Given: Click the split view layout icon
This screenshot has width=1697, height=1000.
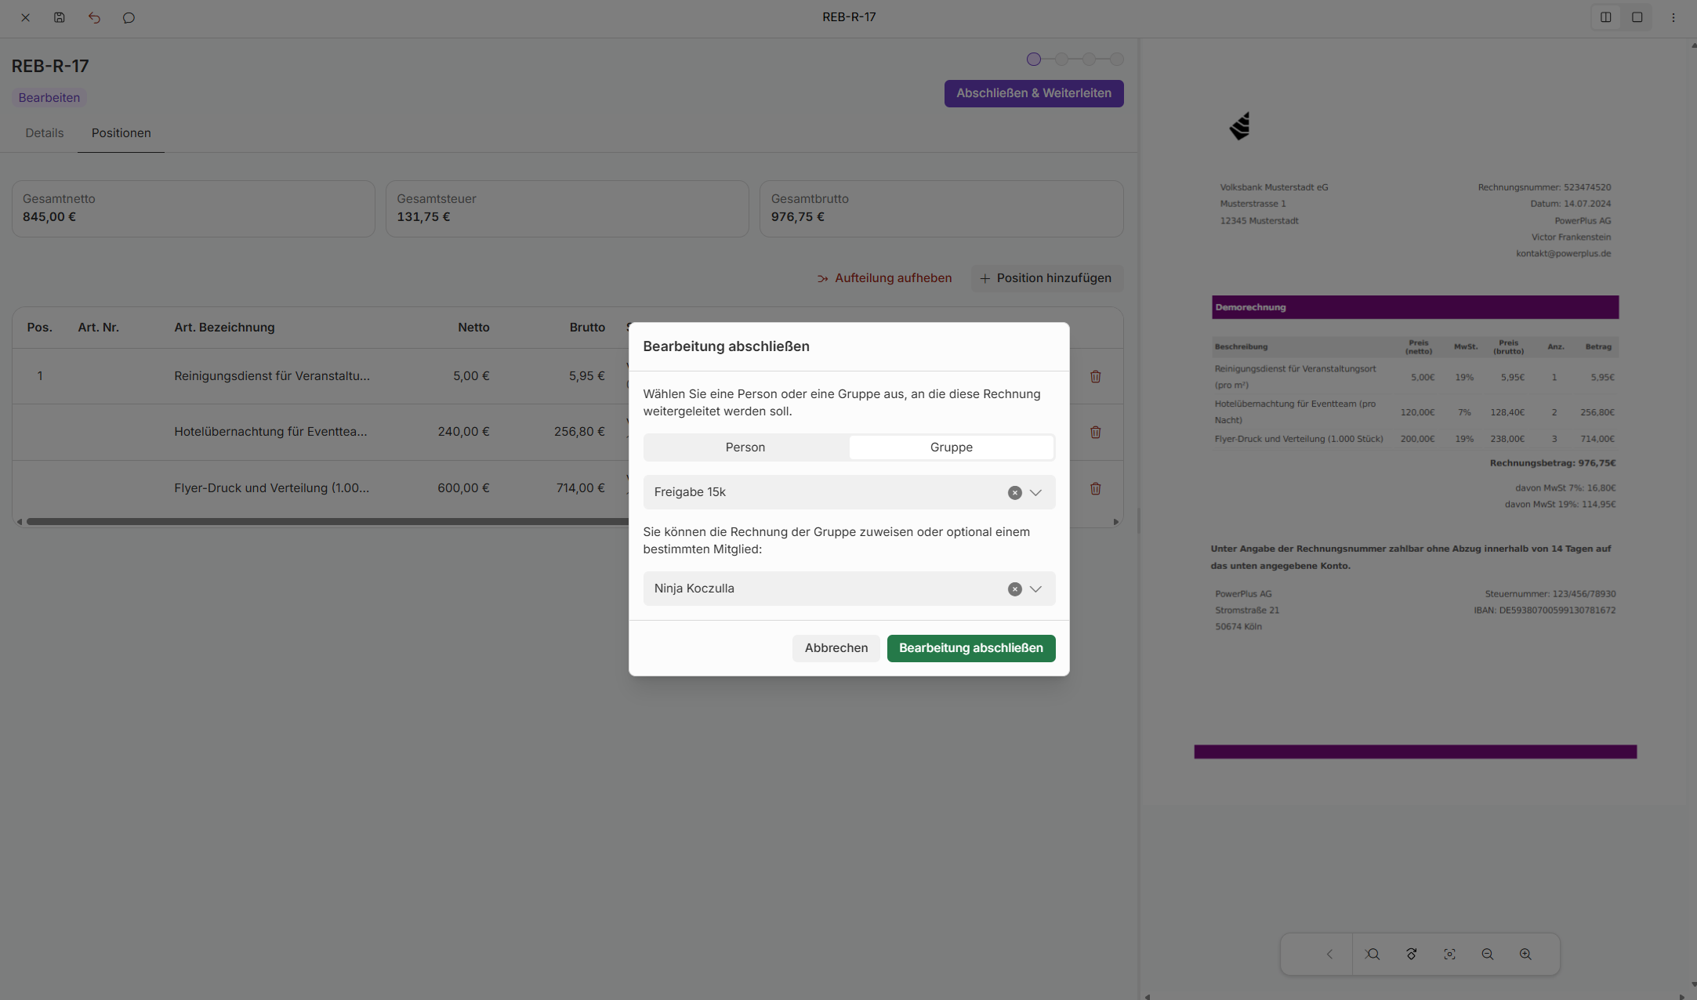Looking at the screenshot, I should (1605, 17).
